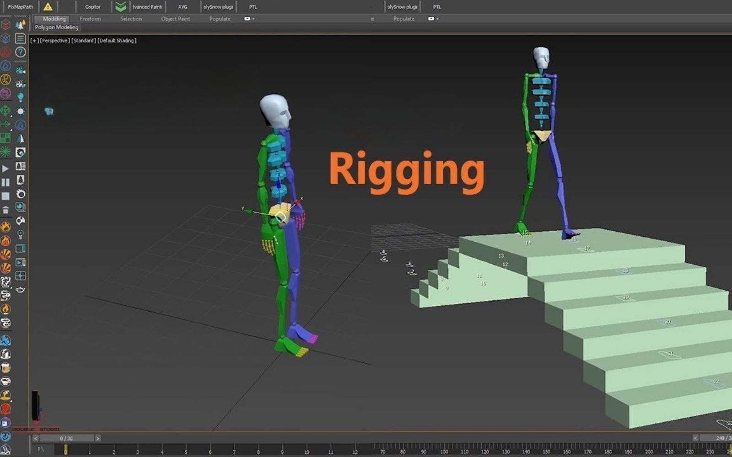Expand the Polygon Modeling panel

point(57,27)
